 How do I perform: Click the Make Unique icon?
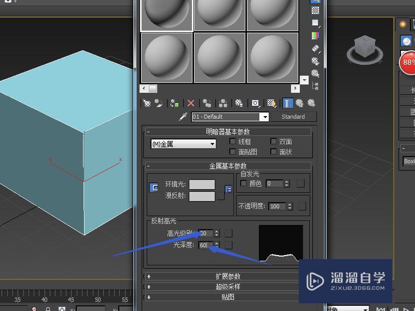(x=223, y=103)
